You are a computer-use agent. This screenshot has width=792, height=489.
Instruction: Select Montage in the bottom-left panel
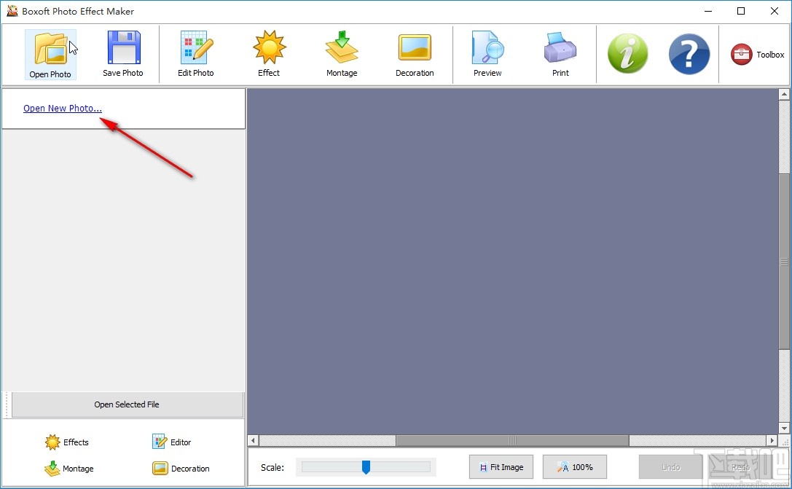[69, 469]
